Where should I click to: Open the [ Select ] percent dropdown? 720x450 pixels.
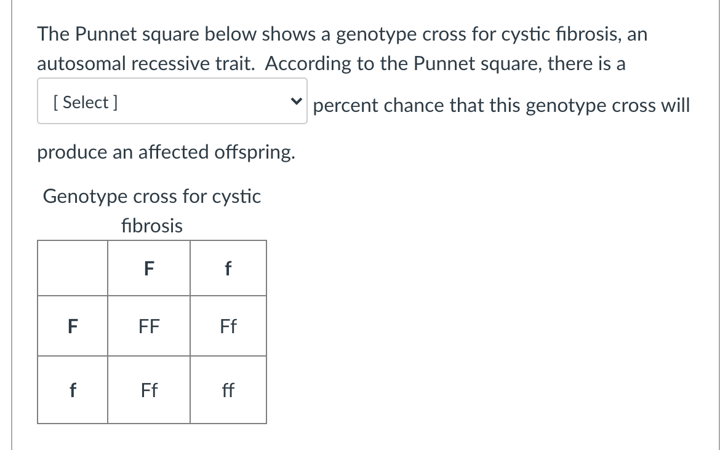click(x=172, y=102)
